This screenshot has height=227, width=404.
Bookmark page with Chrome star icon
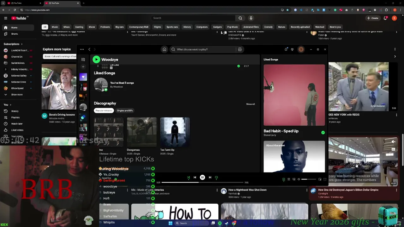click(x=287, y=10)
